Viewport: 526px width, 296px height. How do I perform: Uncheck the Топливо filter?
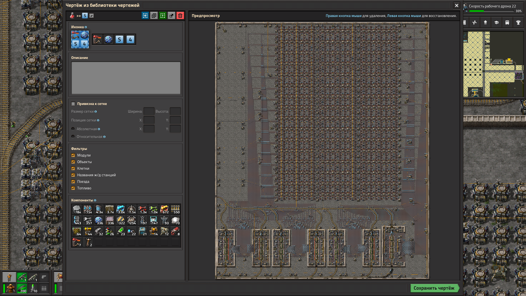(73, 188)
